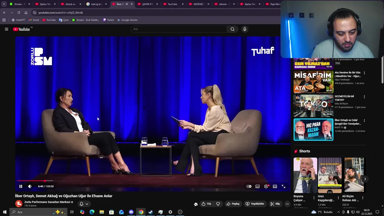This screenshot has height=216, width=384.
Task: Open the browser home page
Action: (x=26, y=13)
